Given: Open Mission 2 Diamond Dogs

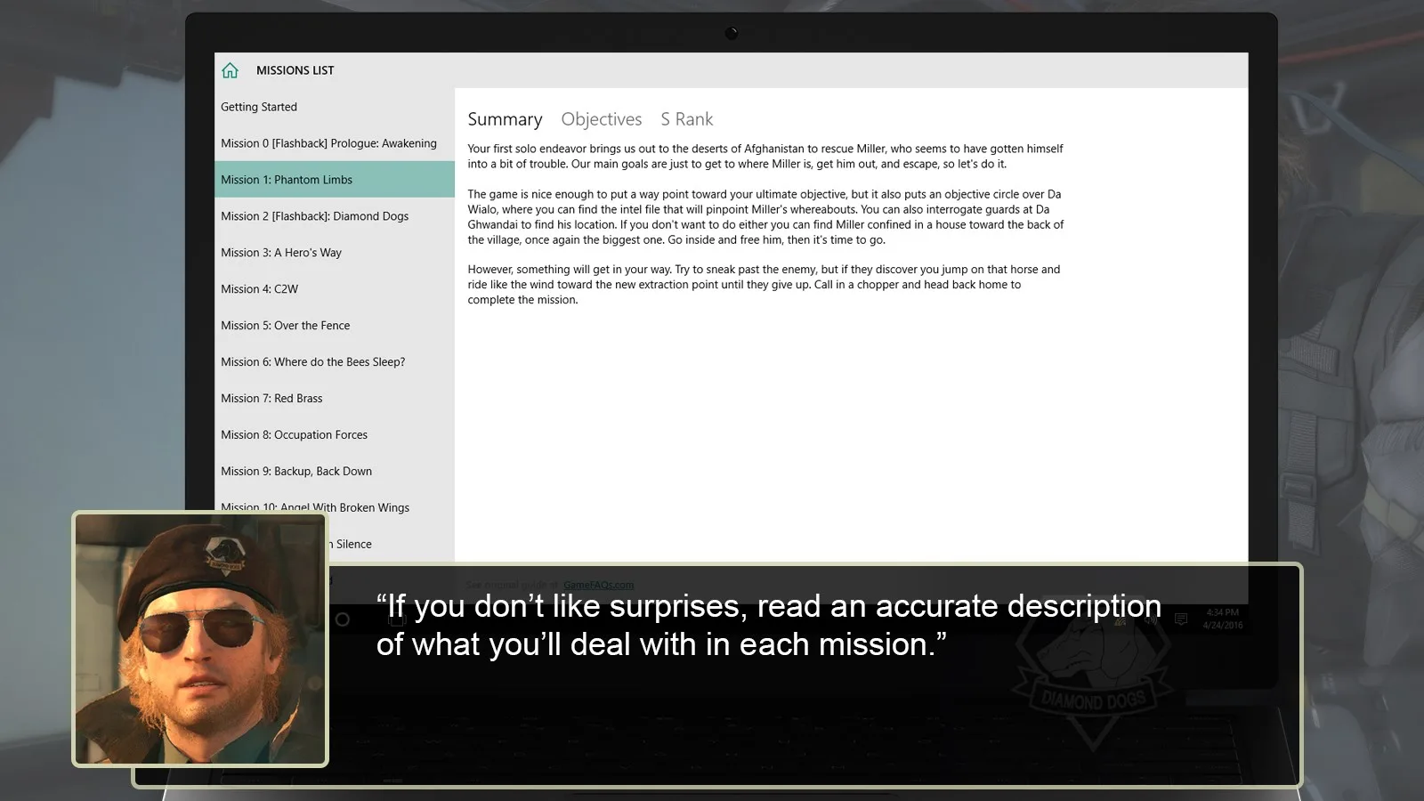Looking at the screenshot, I should [x=335, y=216].
